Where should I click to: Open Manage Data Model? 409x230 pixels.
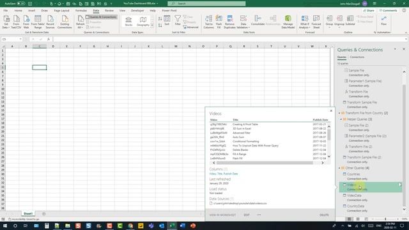[288, 22]
